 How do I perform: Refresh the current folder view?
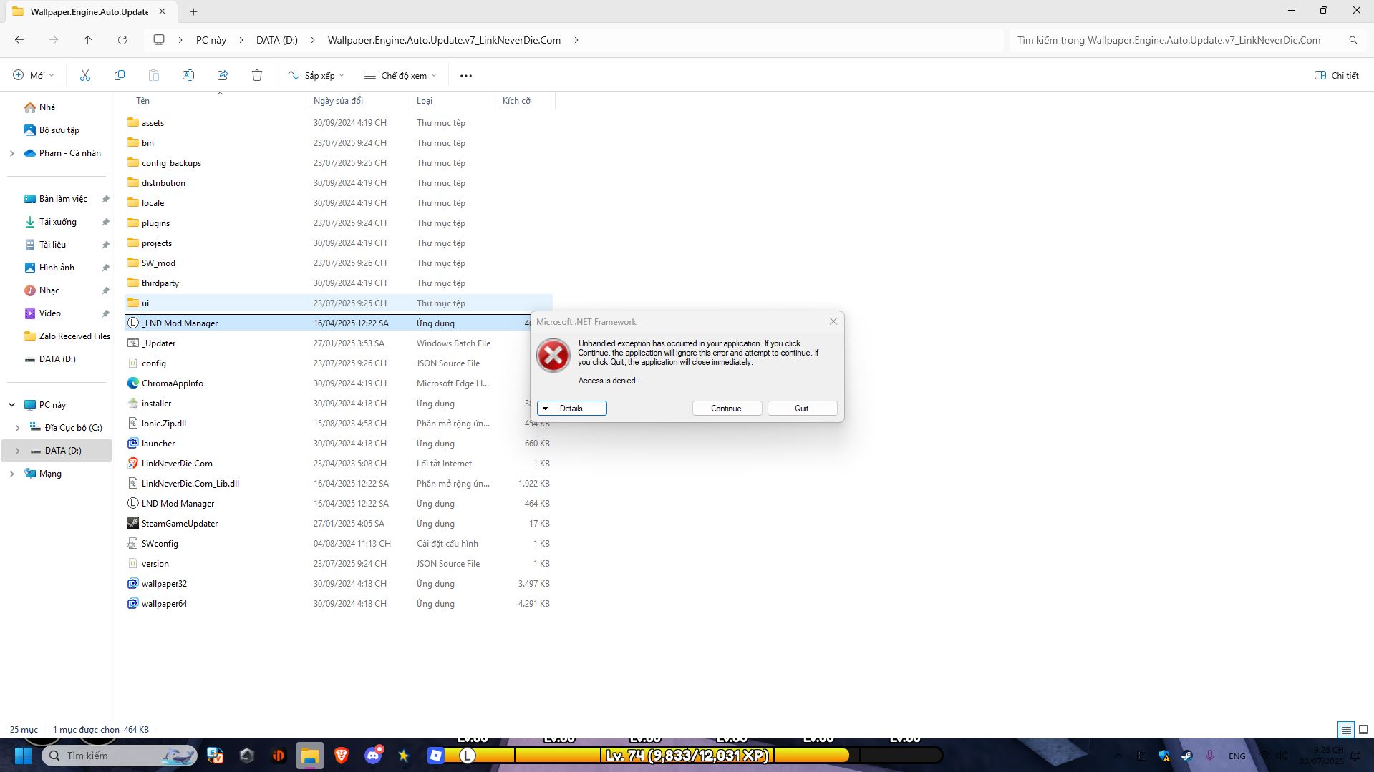[122, 40]
